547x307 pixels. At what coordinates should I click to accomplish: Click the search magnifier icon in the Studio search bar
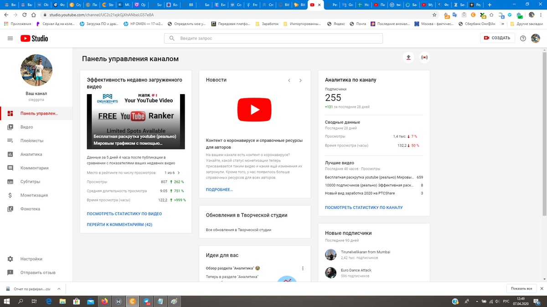172,38
